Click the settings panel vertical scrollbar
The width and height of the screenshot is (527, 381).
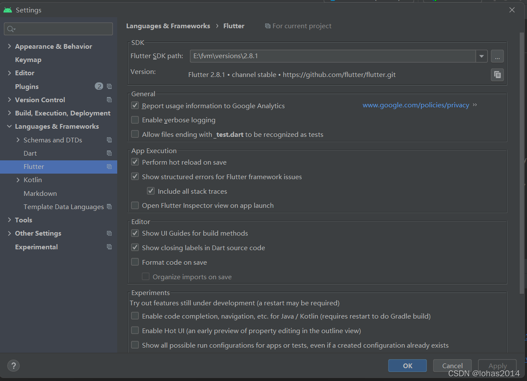(521, 162)
